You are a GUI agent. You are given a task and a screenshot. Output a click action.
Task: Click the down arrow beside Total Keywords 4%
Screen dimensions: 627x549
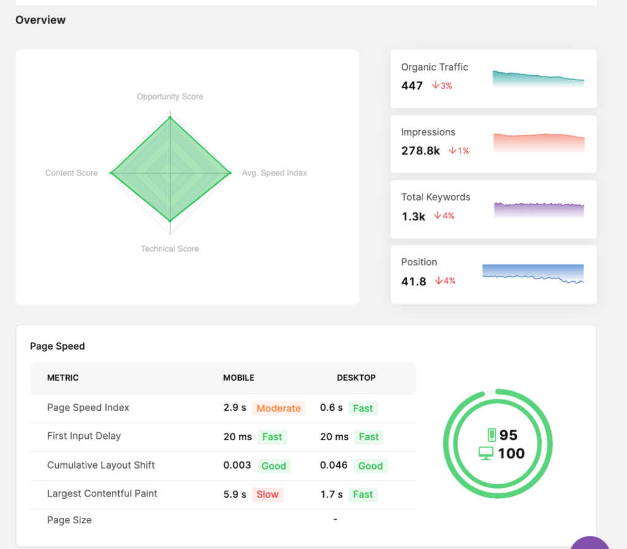pos(437,215)
